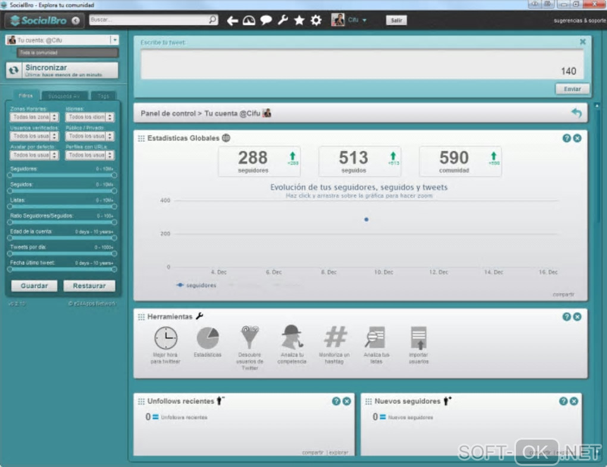Click the Restaurar filters button

coord(89,286)
